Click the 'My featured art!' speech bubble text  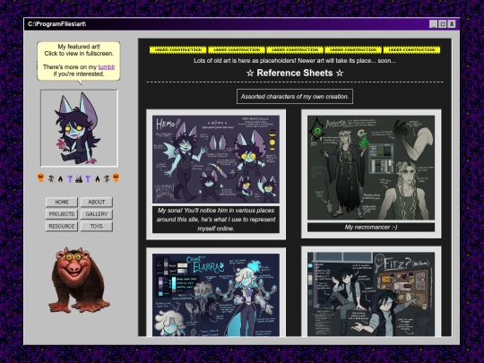pos(79,60)
